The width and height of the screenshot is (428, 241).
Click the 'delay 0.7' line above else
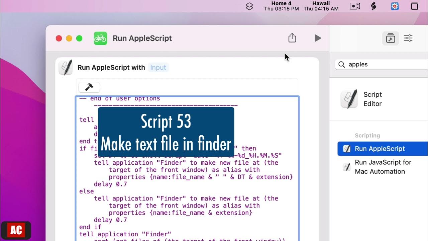click(110, 184)
